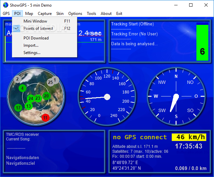214x177 pixels.
Task: Select Mini Window F11 entry
Action: click(x=44, y=21)
